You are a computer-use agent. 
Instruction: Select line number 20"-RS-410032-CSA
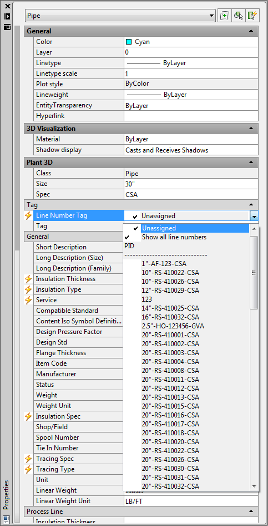tap(170, 486)
